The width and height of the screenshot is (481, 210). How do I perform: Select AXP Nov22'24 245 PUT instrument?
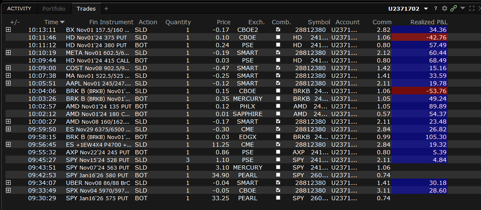pos(98,152)
